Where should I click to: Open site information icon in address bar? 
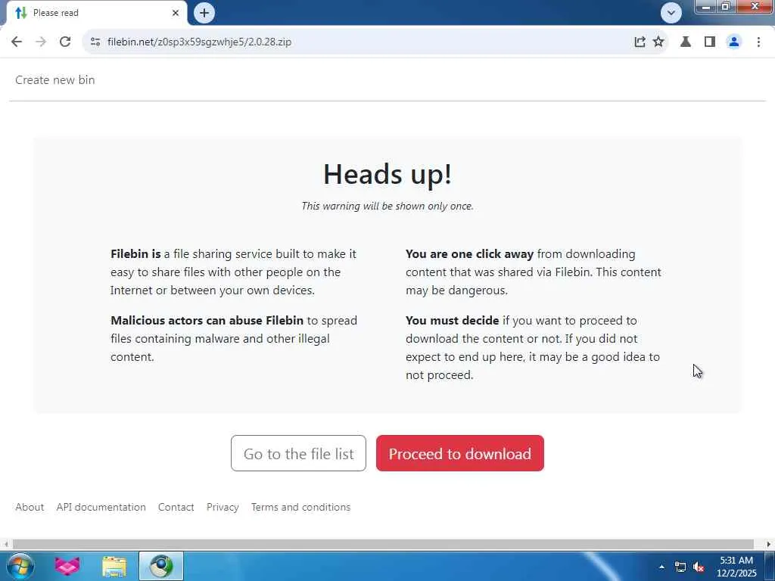pyautogui.click(x=95, y=42)
